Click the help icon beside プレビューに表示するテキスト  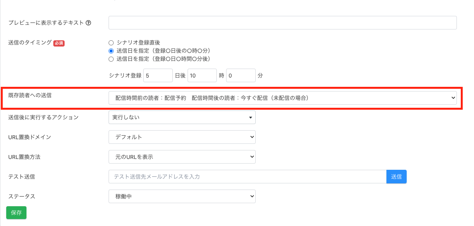88,23
